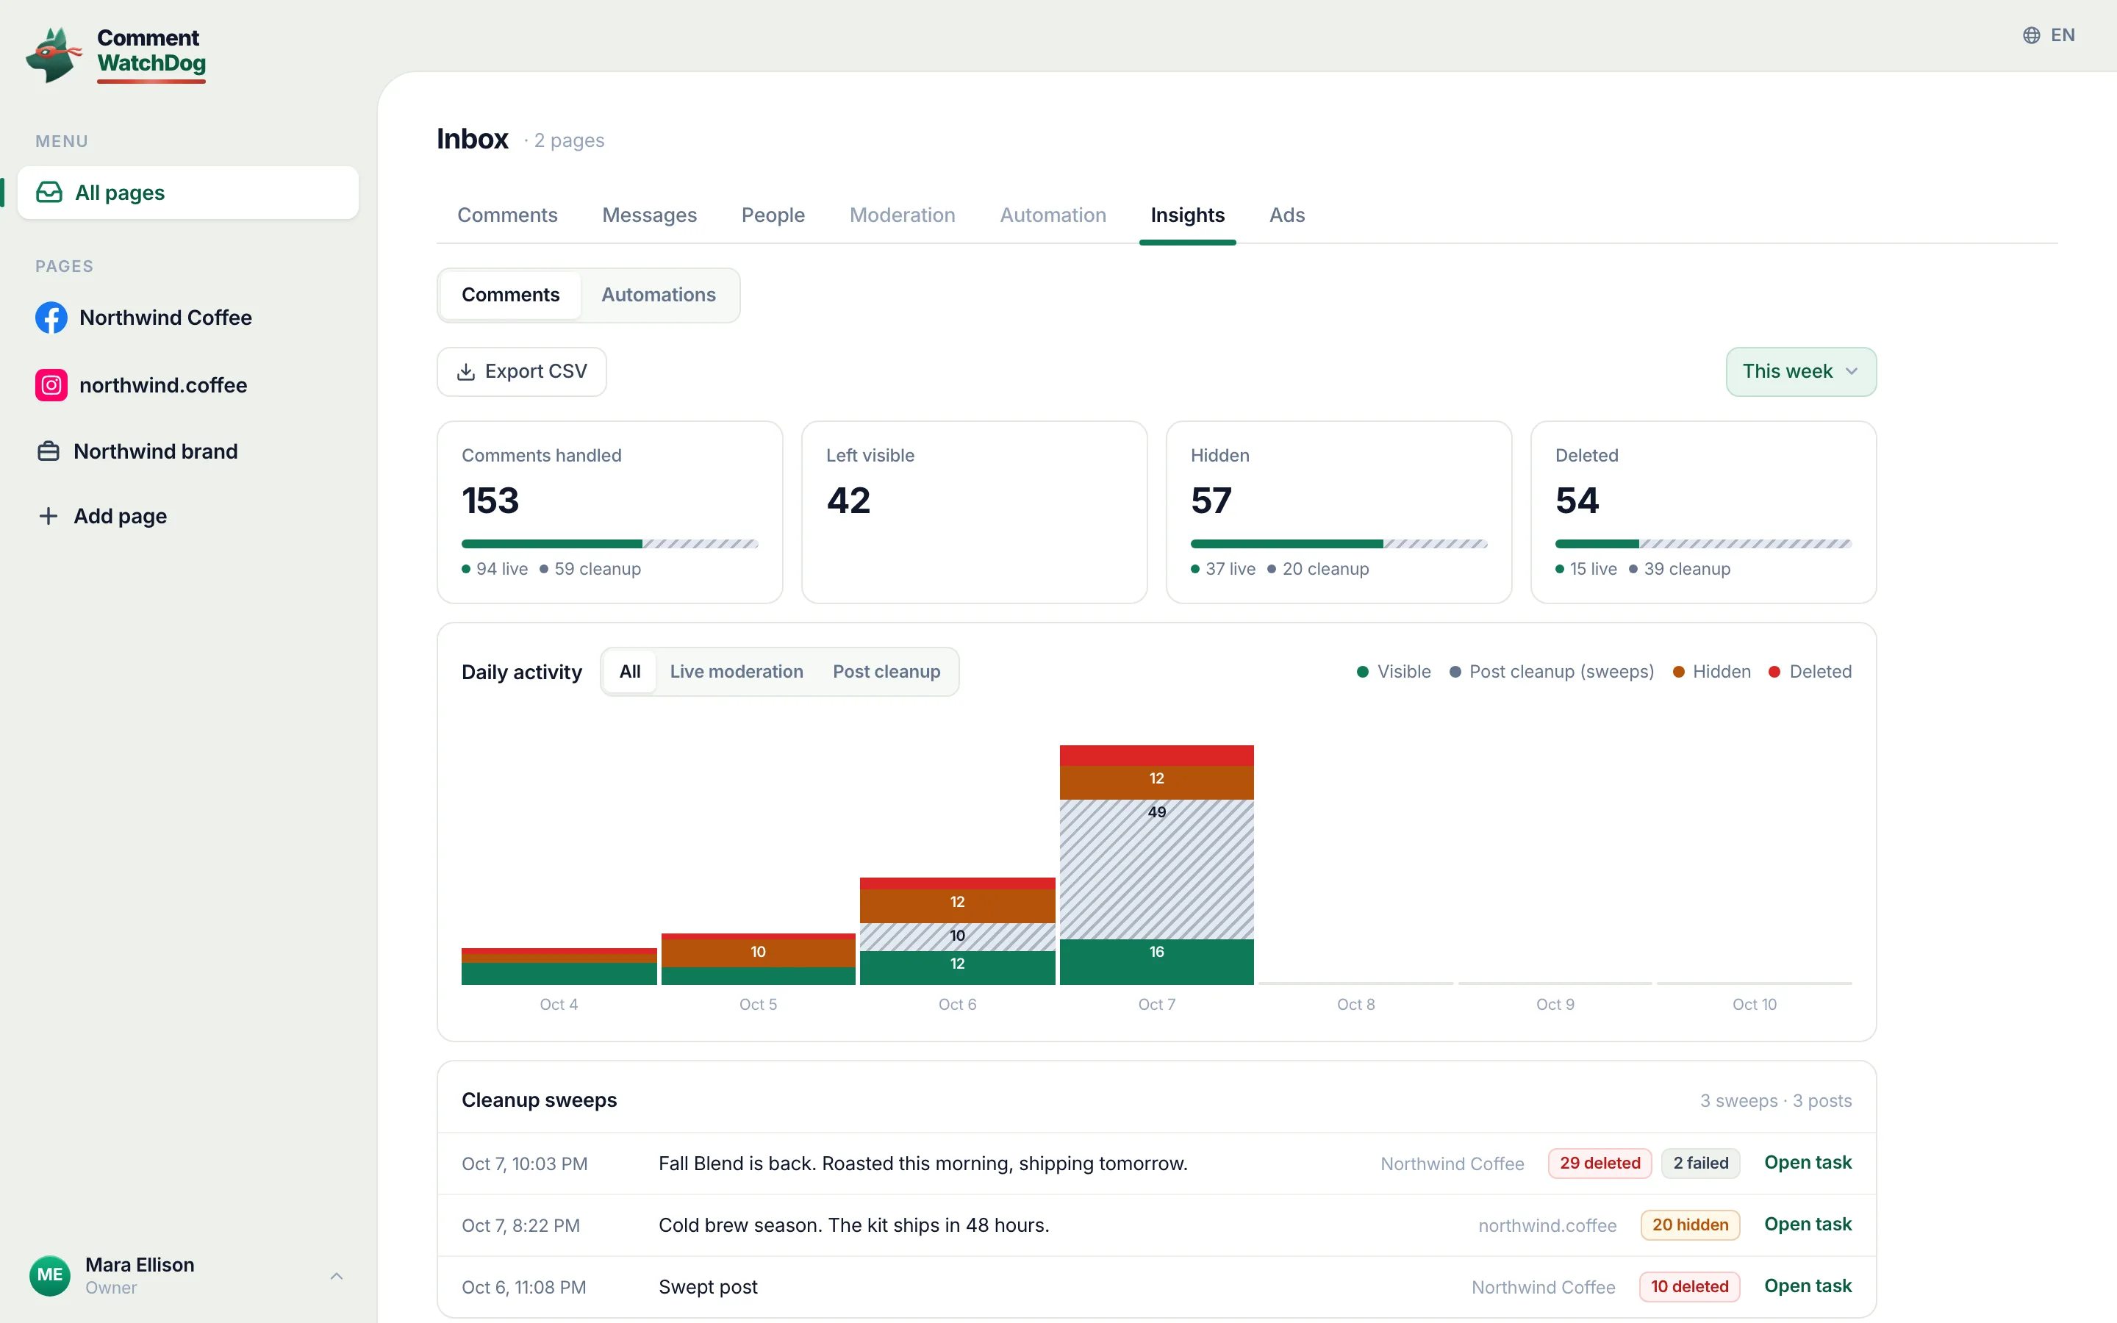Click the Export CSV button
This screenshot has height=1323, width=2117.
tap(521, 372)
